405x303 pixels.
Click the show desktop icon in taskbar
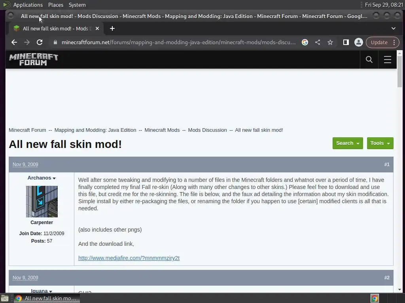pyautogui.click(x=5, y=298)
